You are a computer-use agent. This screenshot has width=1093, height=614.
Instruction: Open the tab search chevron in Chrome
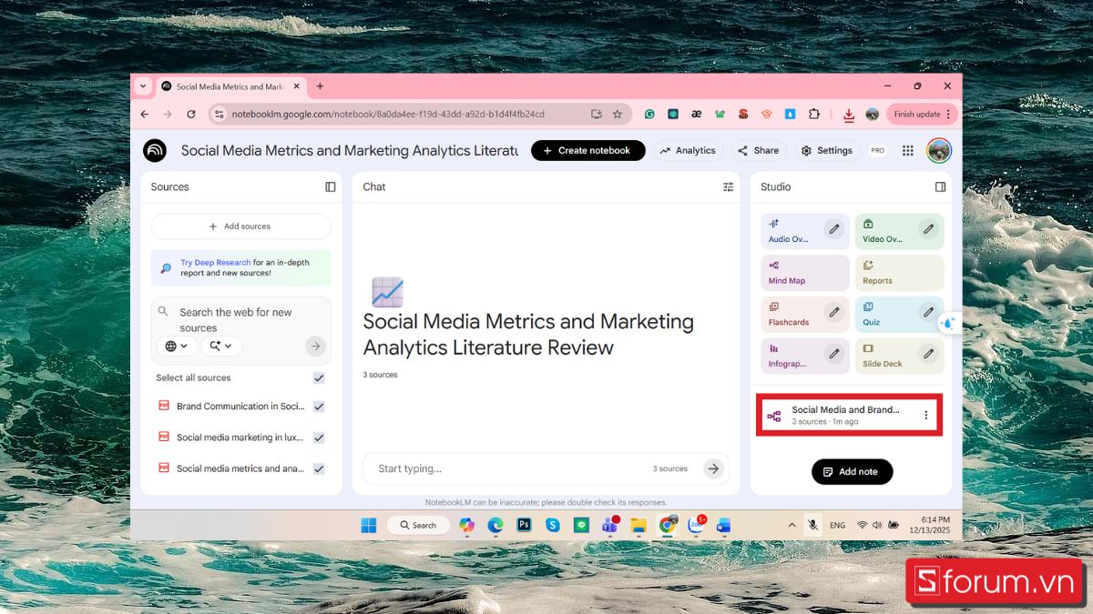pyautogui.click(x=142, y=86)
